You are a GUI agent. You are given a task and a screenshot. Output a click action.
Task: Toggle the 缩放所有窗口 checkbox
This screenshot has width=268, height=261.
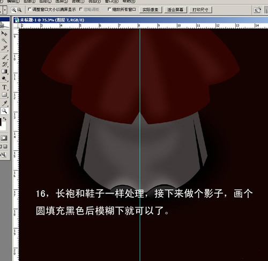tap(109, 9)
